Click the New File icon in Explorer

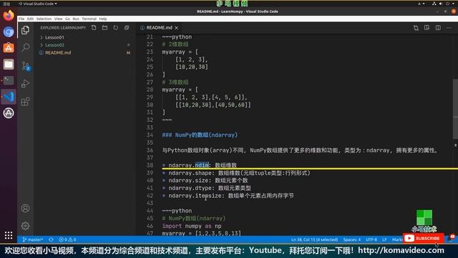click(94, 27)
